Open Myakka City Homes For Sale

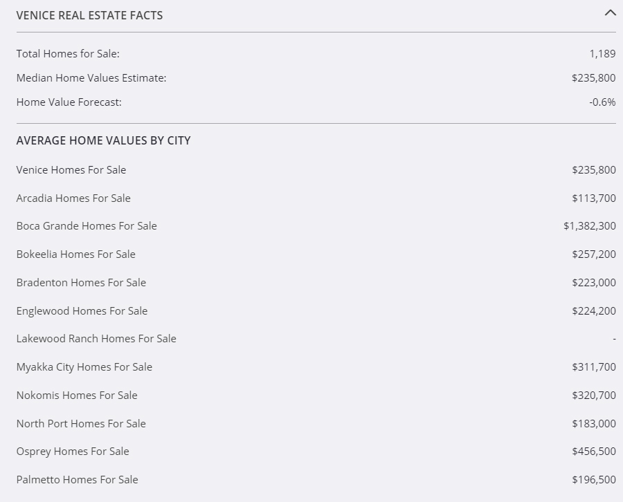point(84,367)
